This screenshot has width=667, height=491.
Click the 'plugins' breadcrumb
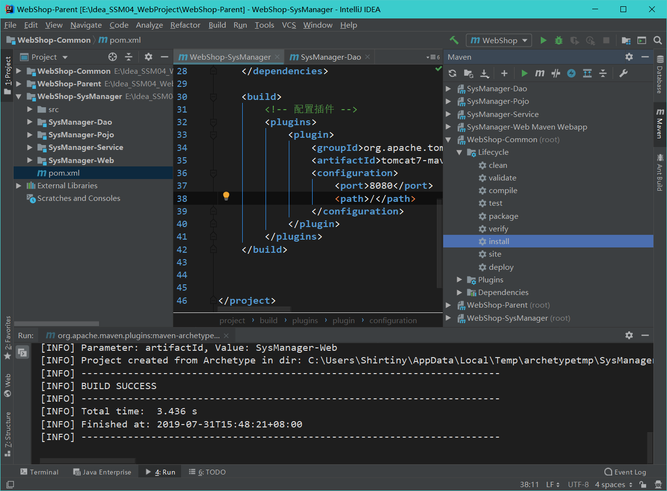pyautogui.click(x=305, y=320)
